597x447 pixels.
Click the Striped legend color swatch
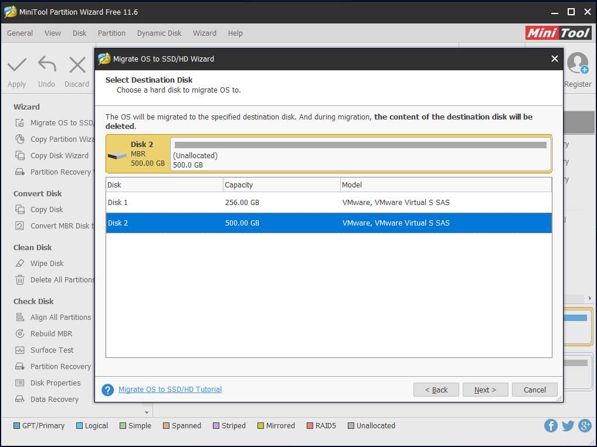pos(216,426)
